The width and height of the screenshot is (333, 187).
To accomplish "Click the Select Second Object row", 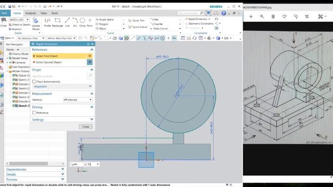I will click(62, 62).
